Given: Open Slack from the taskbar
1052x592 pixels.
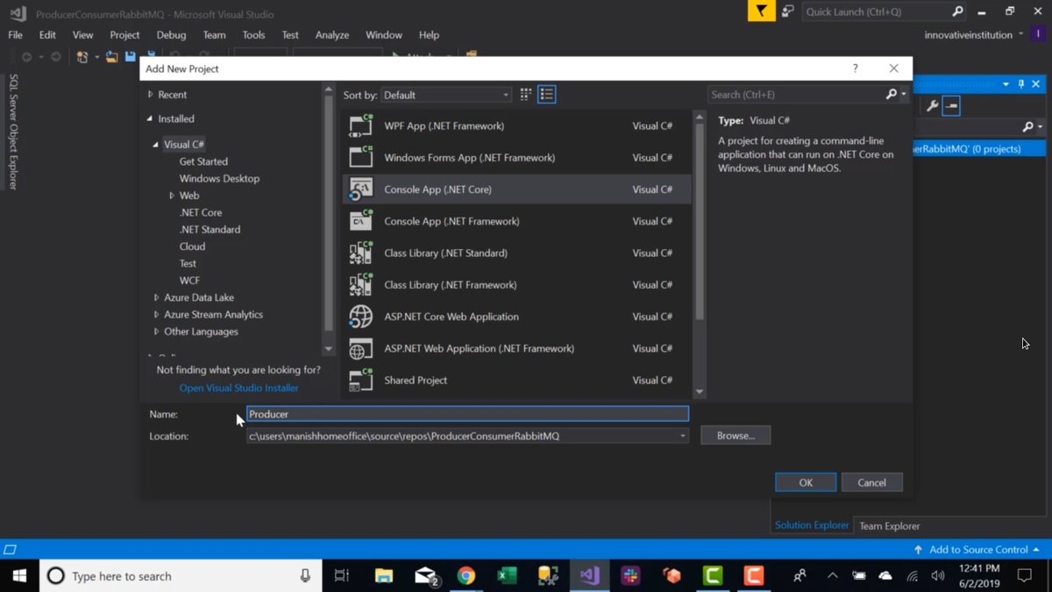Looking at the screenshot, I should (630, 576).
